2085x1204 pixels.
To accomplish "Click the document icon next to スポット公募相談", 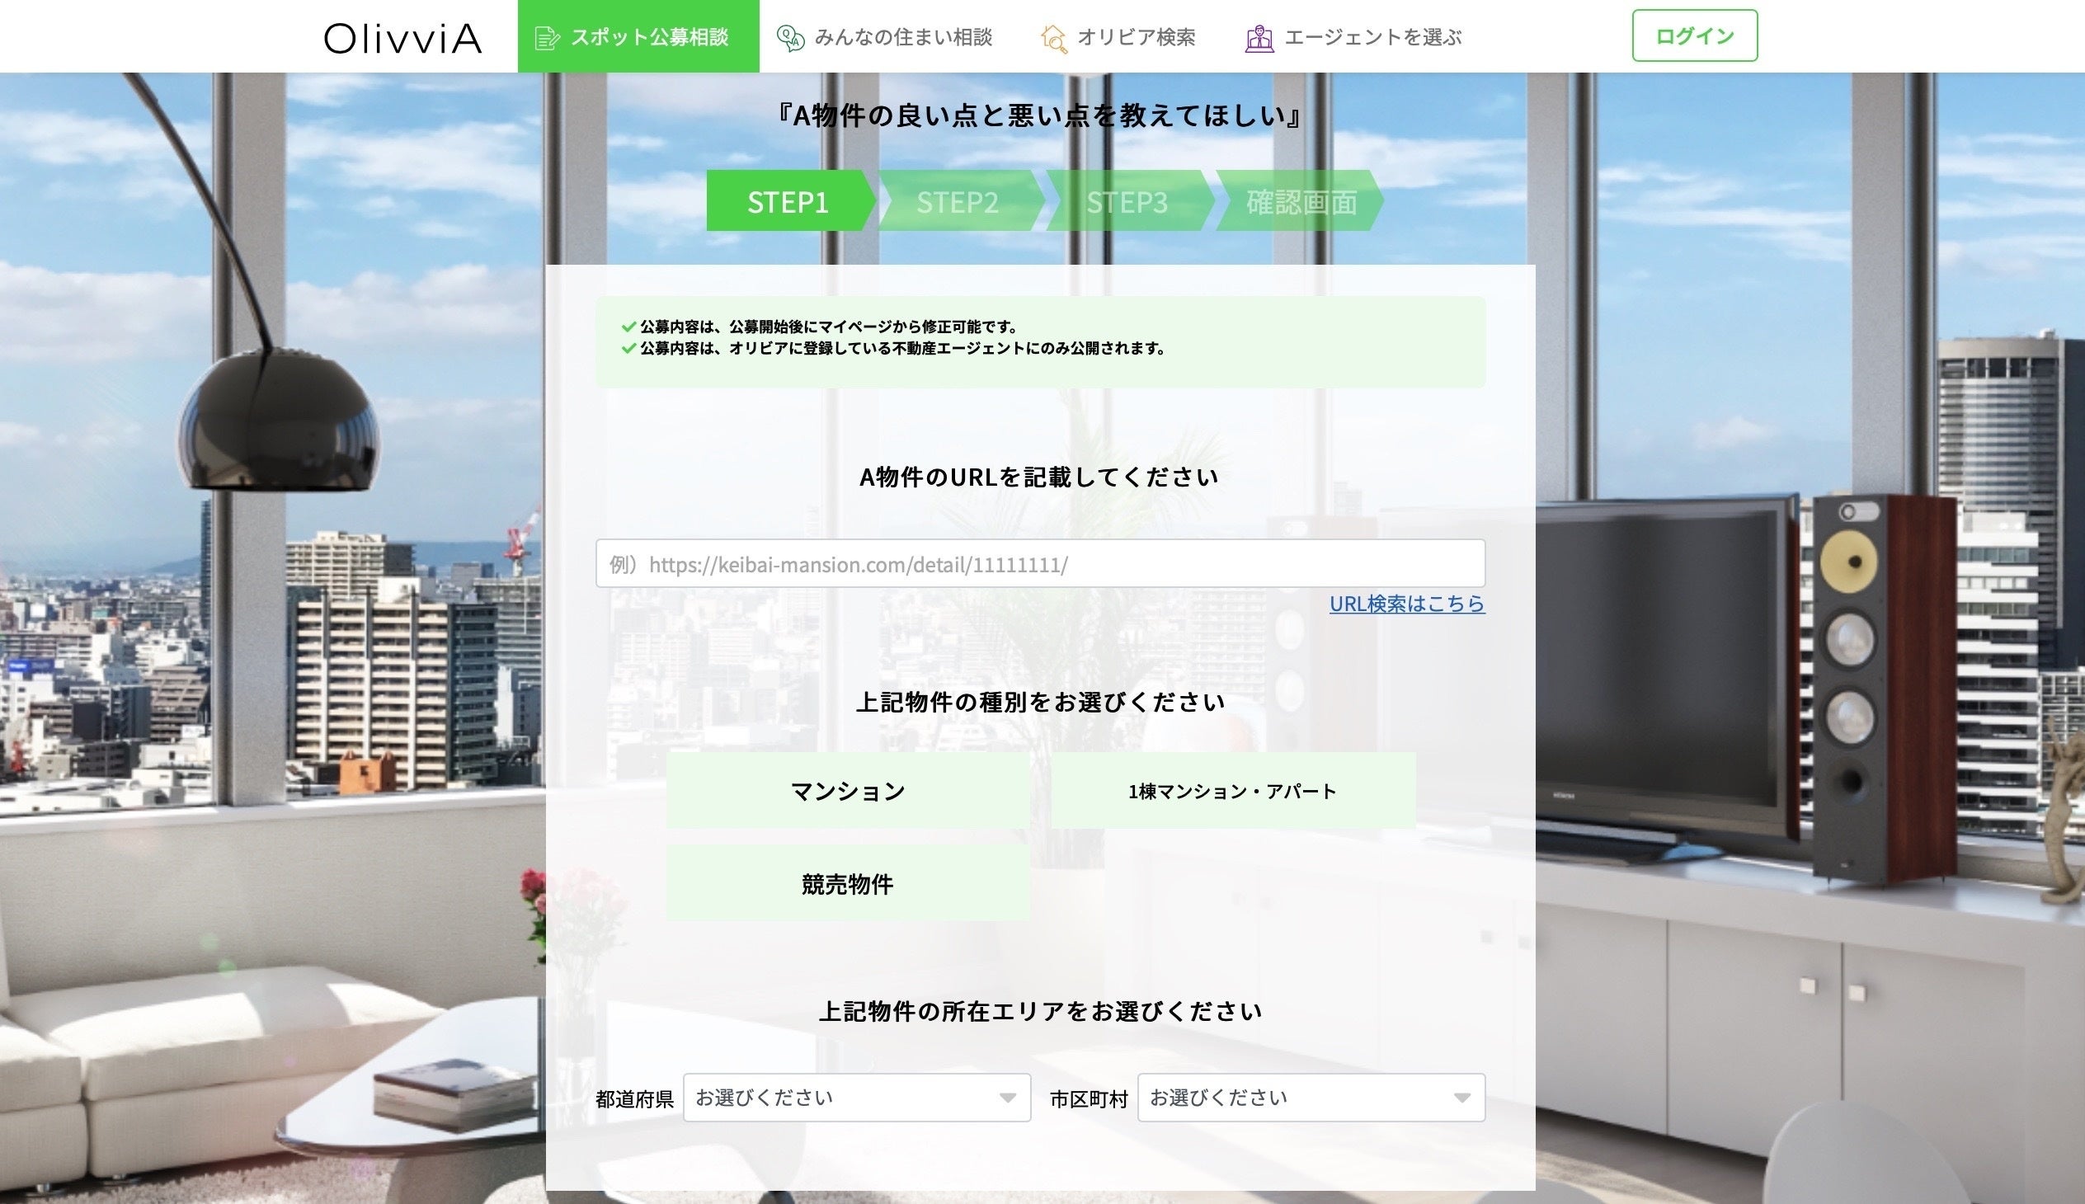I will pos(547,36).
